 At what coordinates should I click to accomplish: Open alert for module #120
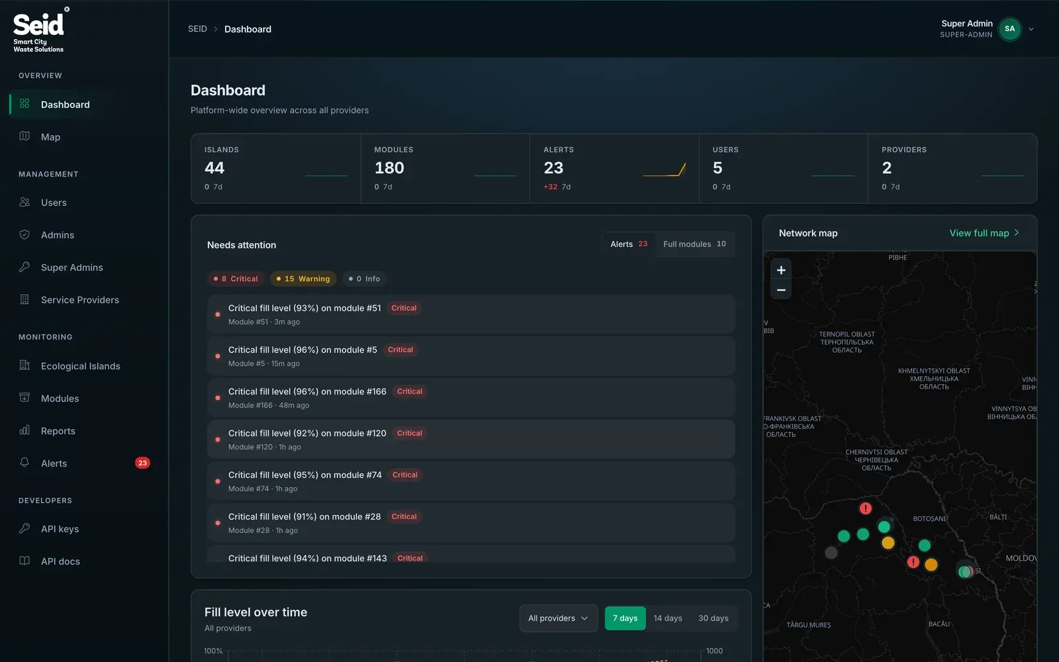click(471, 440)
